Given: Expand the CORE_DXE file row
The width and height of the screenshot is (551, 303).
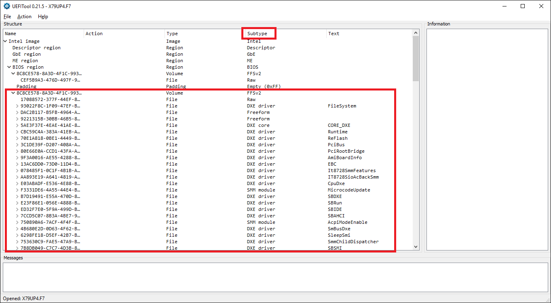Looking at the screenshot, I should click(17, 125).
